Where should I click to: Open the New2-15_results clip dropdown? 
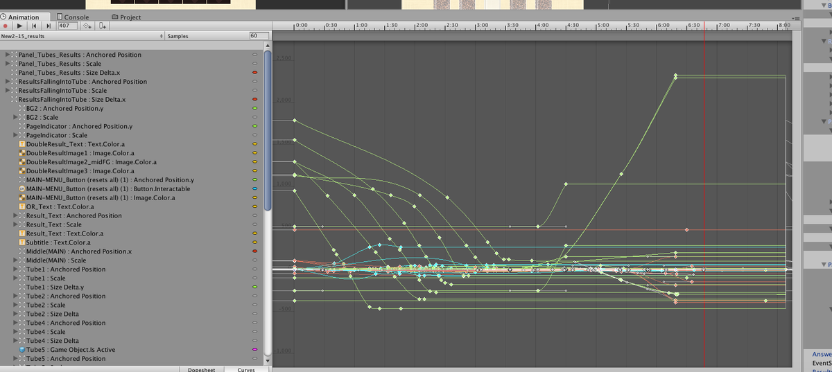tap(83, 35)
